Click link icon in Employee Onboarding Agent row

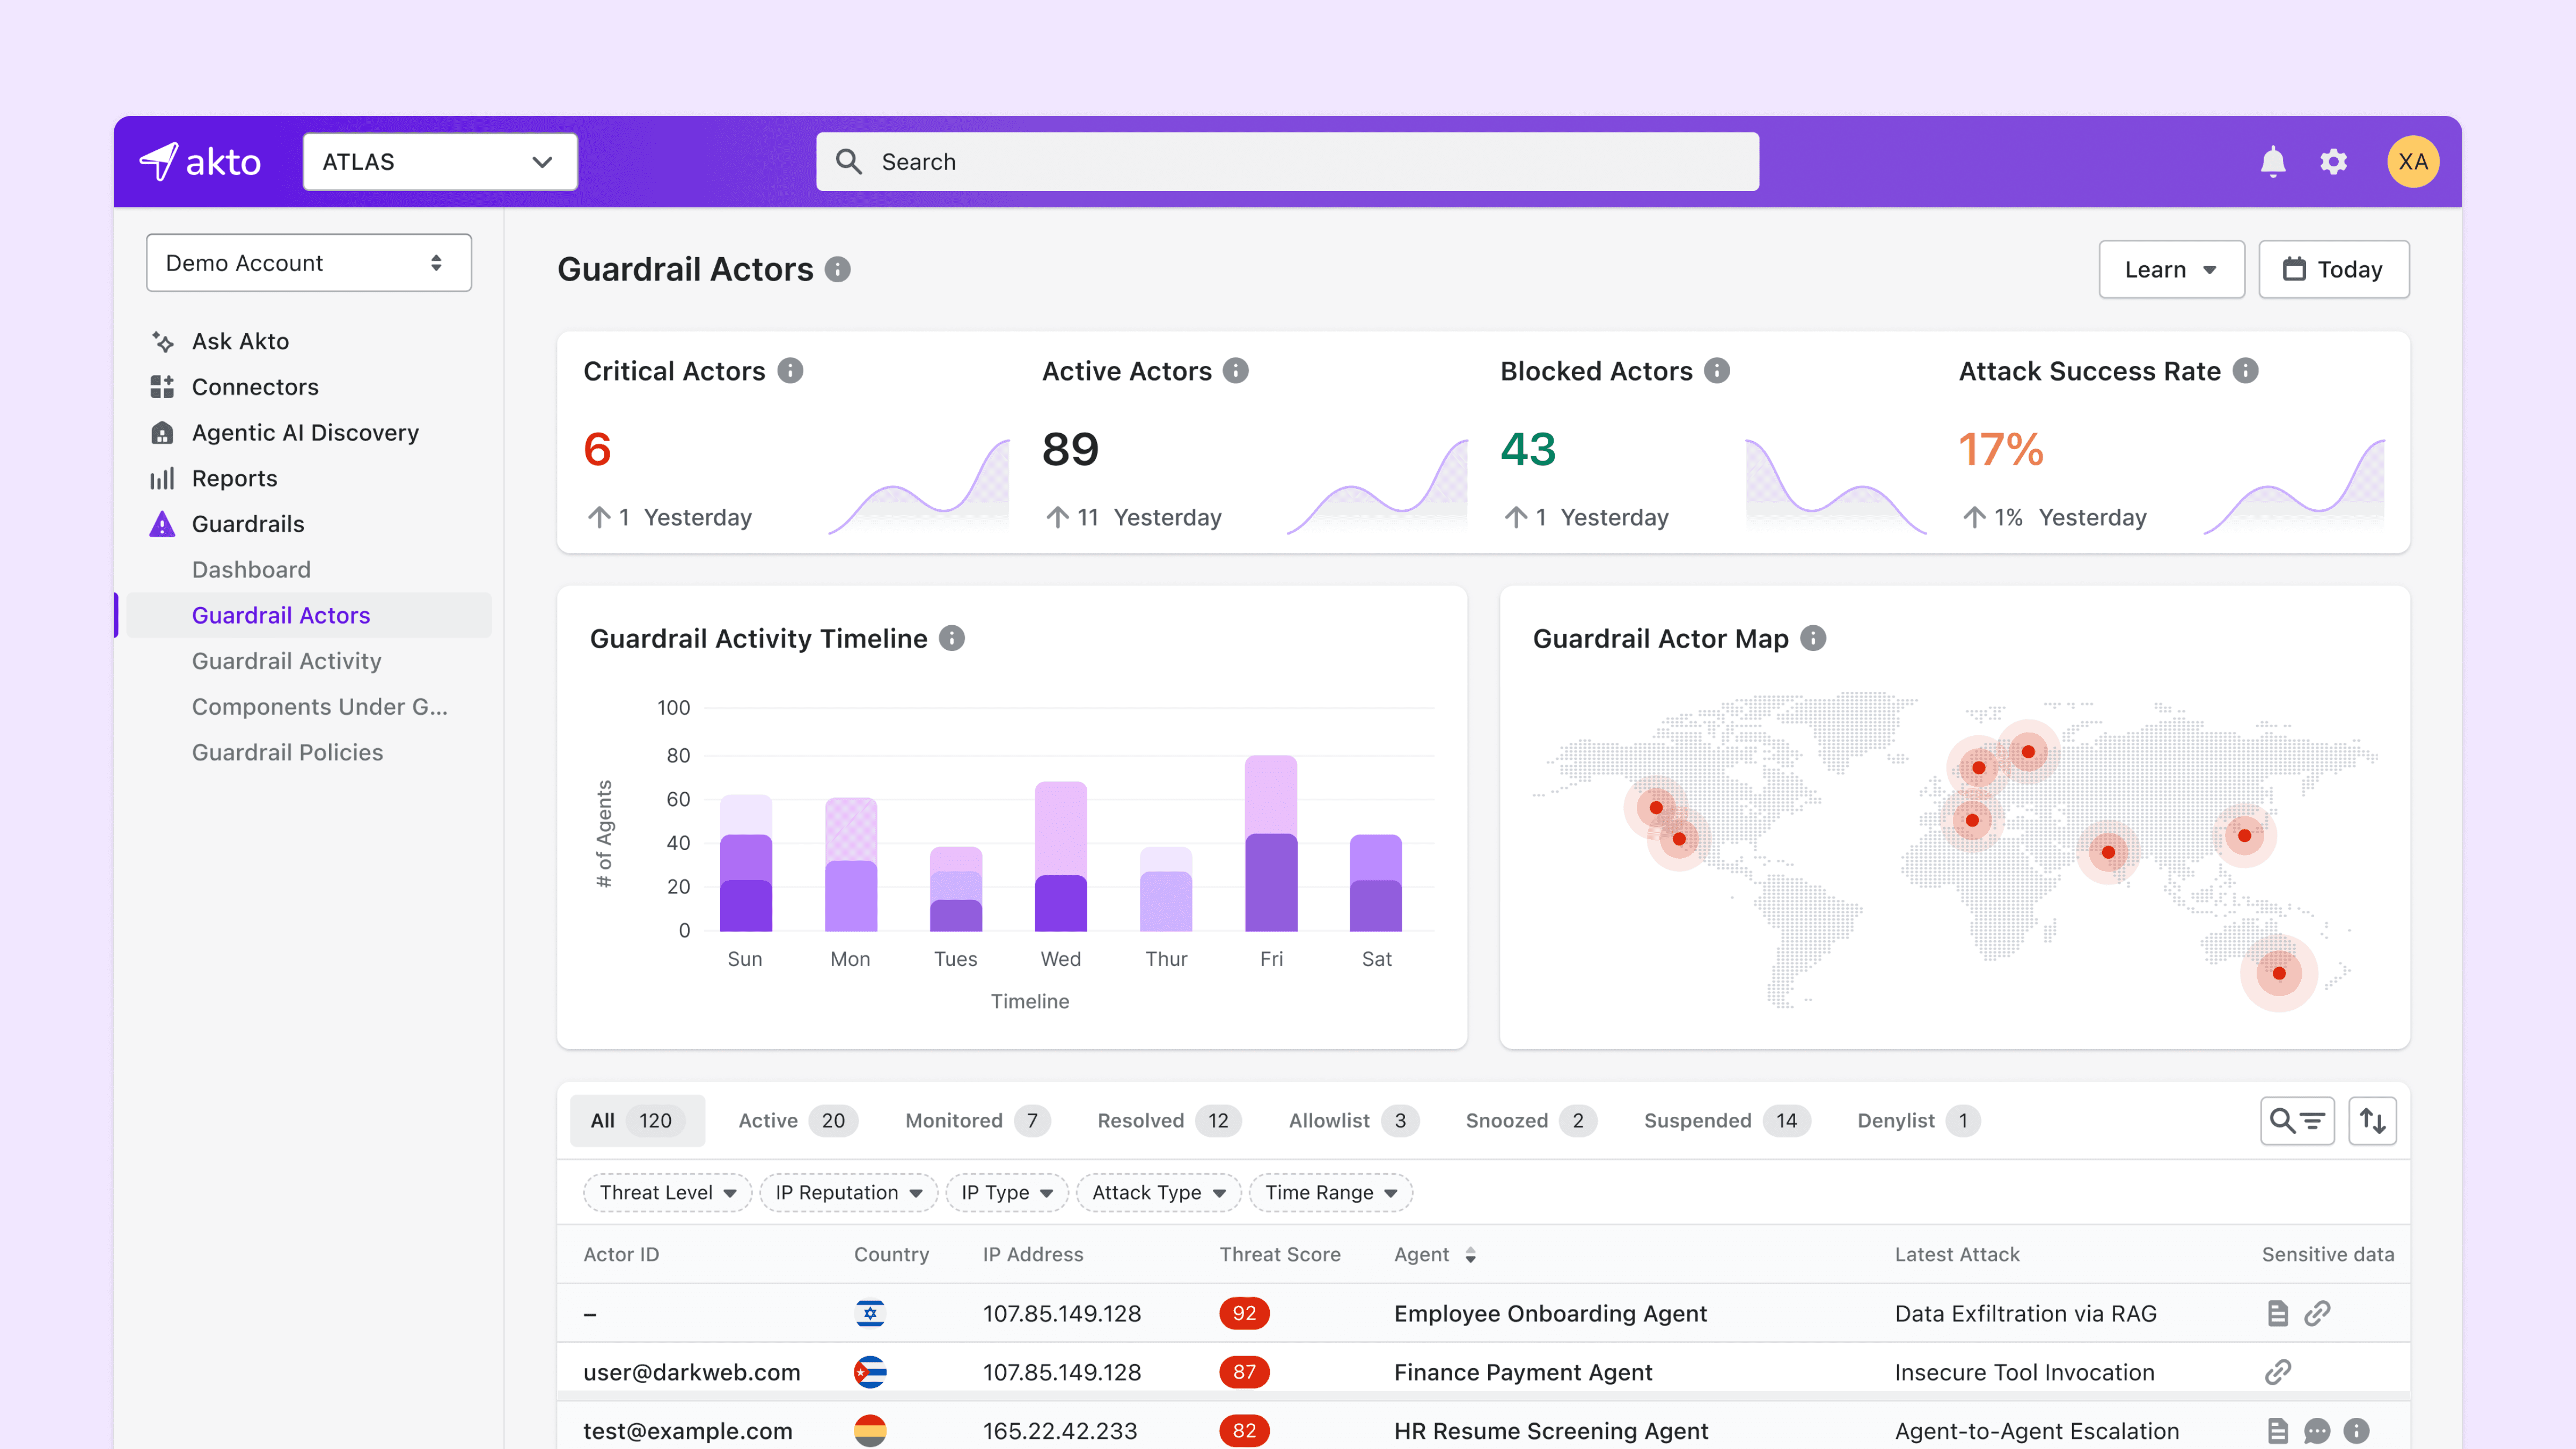(2317, 1313)
